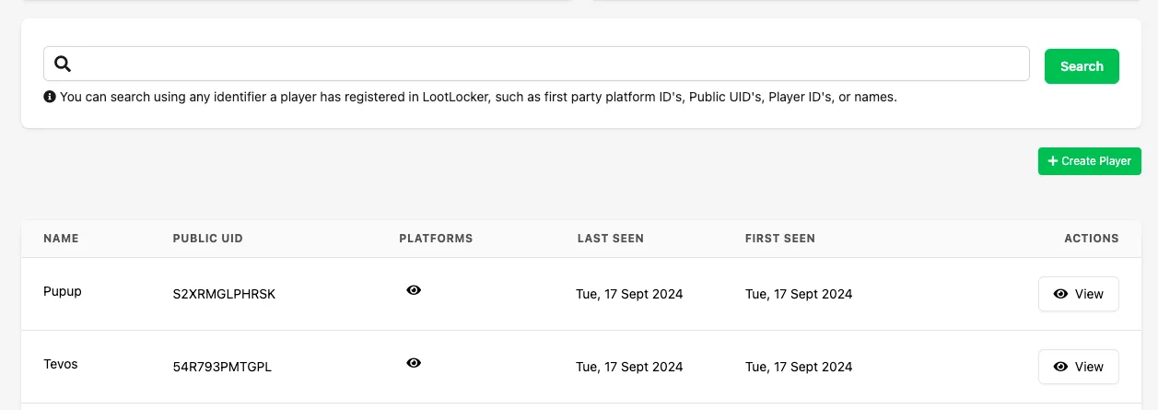Click the PLATFORMS column header
1158x410 pixels.
click(x=436, y=239)
